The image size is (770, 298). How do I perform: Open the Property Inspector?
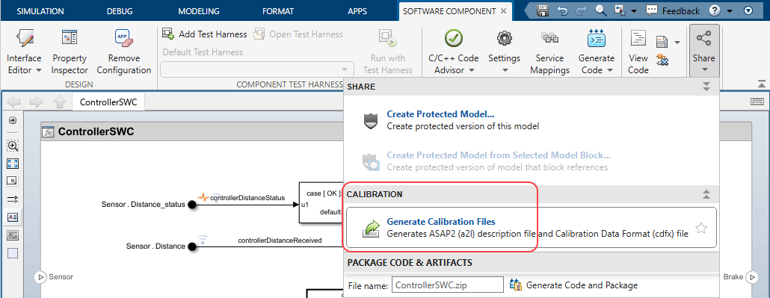[x=70, y=51]
